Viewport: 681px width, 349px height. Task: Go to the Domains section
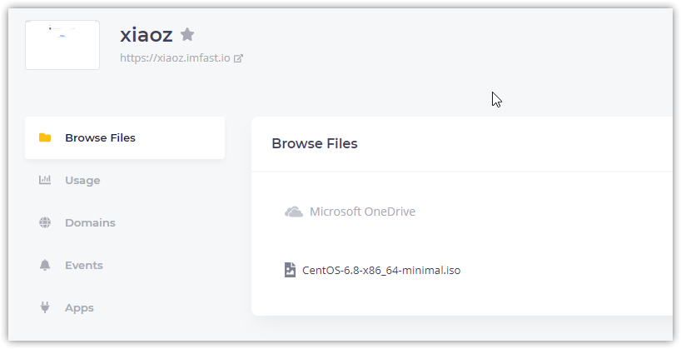tap(90, 222)
